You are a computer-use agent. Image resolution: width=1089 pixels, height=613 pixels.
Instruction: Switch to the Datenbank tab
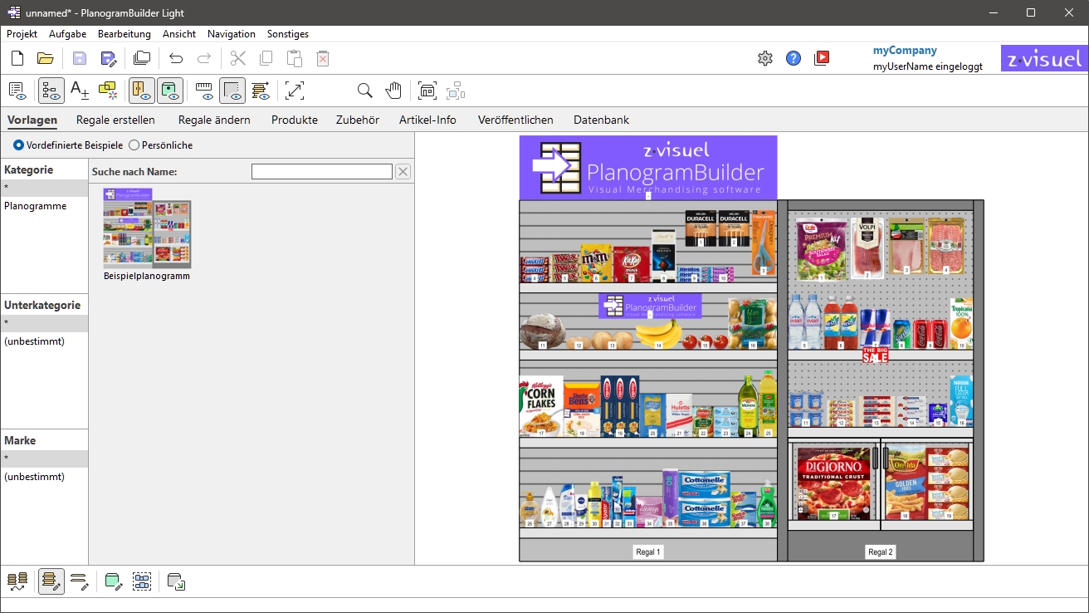pos(602,120)
